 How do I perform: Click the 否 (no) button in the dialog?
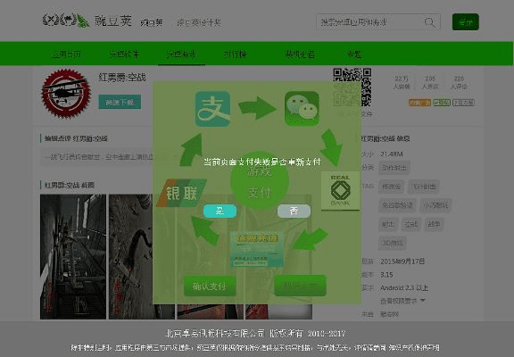294,211
